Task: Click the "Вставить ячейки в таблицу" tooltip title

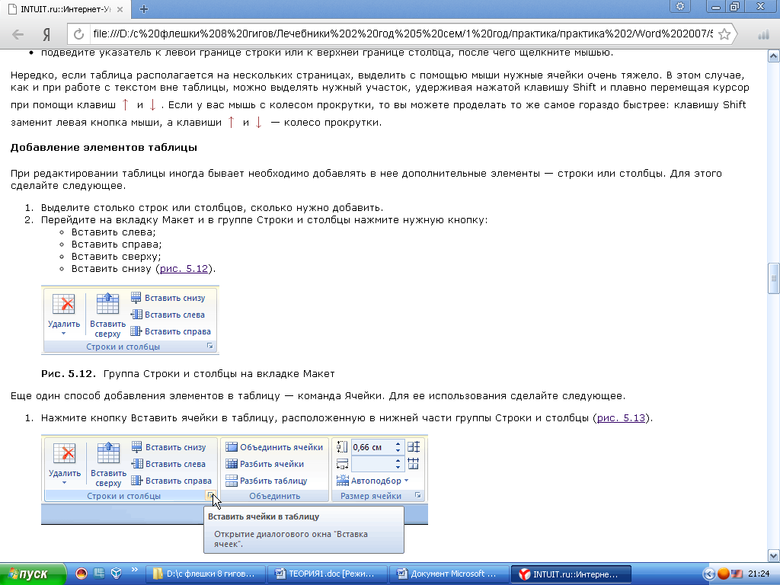Action: click(264, 516)
